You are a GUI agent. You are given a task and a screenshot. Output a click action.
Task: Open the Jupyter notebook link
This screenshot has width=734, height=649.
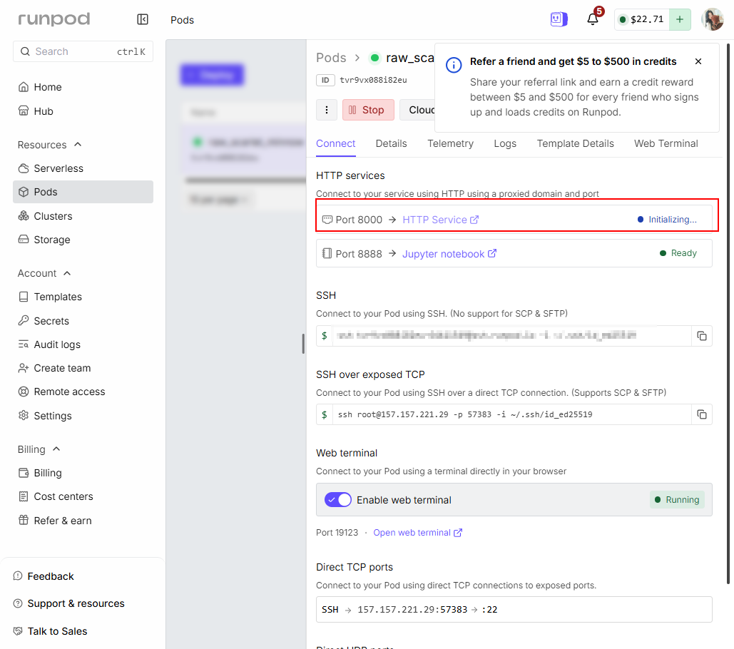point(449,254)
